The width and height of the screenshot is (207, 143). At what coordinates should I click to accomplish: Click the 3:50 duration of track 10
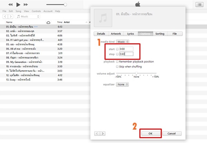[x=60, y=66]
